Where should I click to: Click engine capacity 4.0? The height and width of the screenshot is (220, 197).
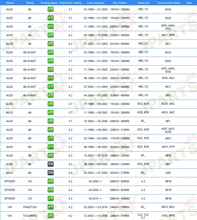[70, 173]
